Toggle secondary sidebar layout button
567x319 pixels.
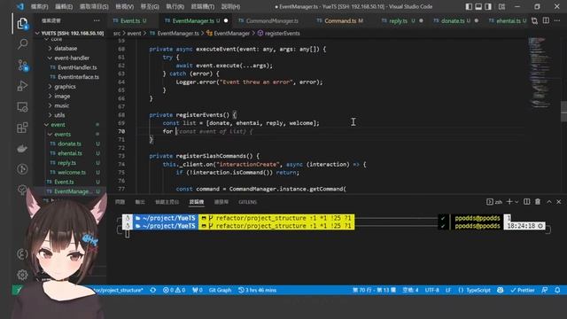click(488, 6)
